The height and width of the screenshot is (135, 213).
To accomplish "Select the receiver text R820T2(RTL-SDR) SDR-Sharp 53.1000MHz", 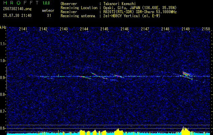I will click(x=140, y=12).
